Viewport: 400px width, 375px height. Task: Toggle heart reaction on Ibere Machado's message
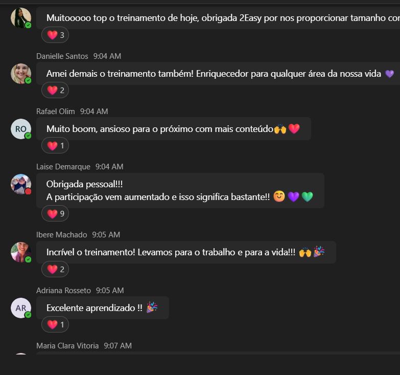pyautogui.click(x=55, y=269)
